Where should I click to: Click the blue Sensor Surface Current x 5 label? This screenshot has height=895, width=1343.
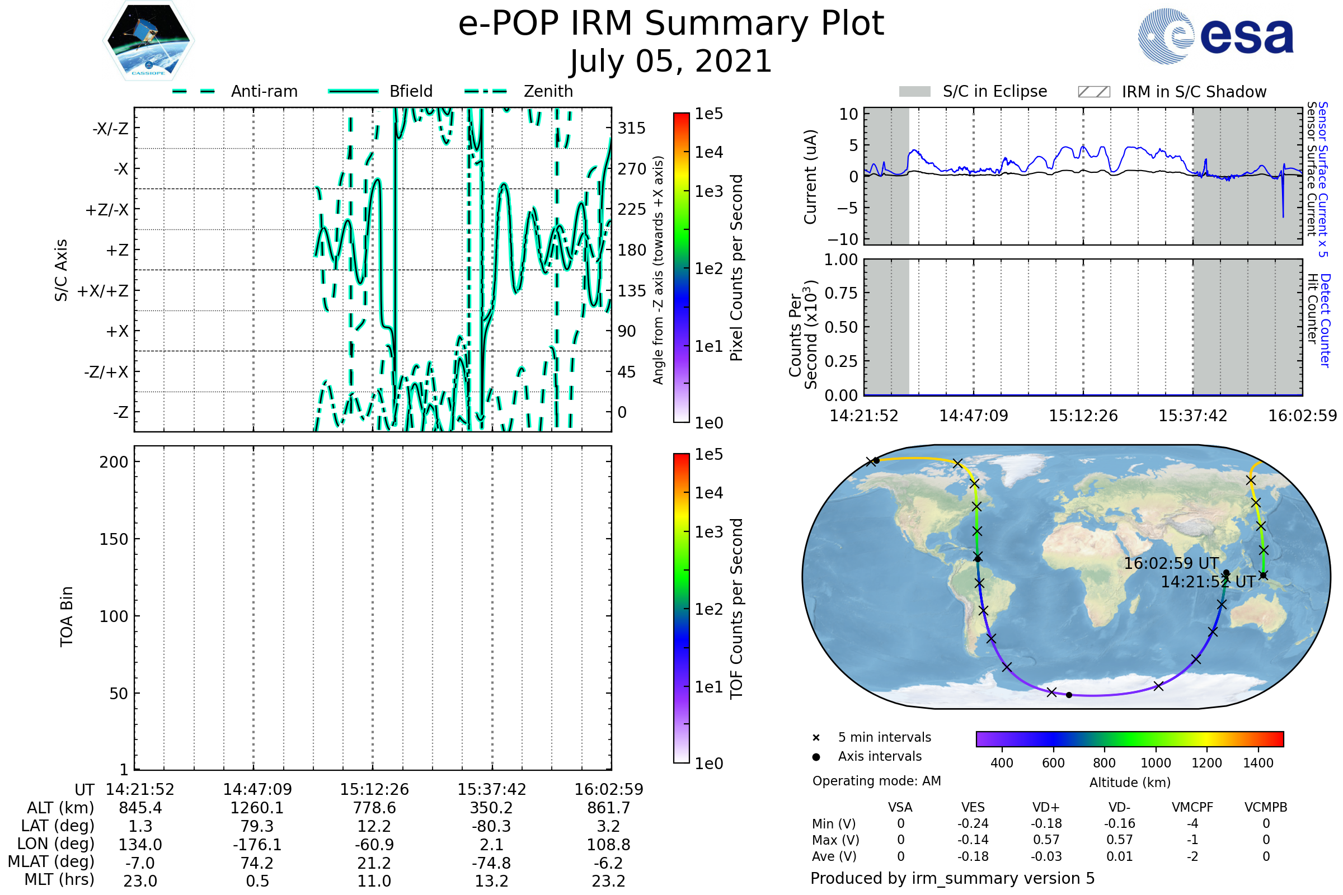1323,179
